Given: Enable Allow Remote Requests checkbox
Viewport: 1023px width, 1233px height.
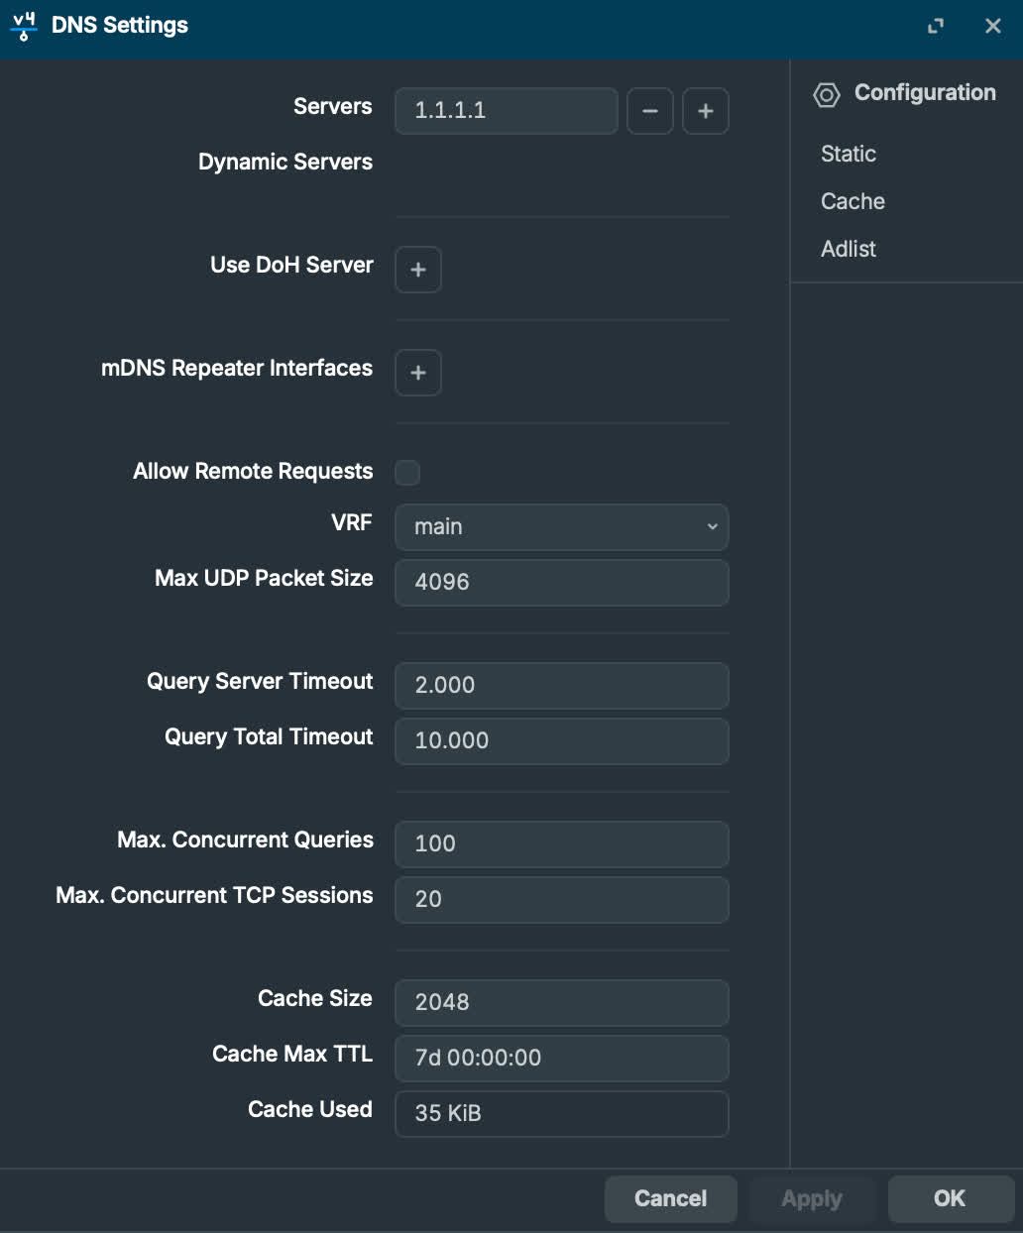Looking at the screenshot, I should point(407,473).
